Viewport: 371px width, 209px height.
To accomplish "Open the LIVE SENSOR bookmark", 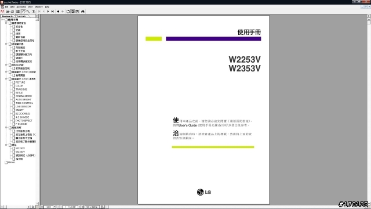I will click(23, 107).
